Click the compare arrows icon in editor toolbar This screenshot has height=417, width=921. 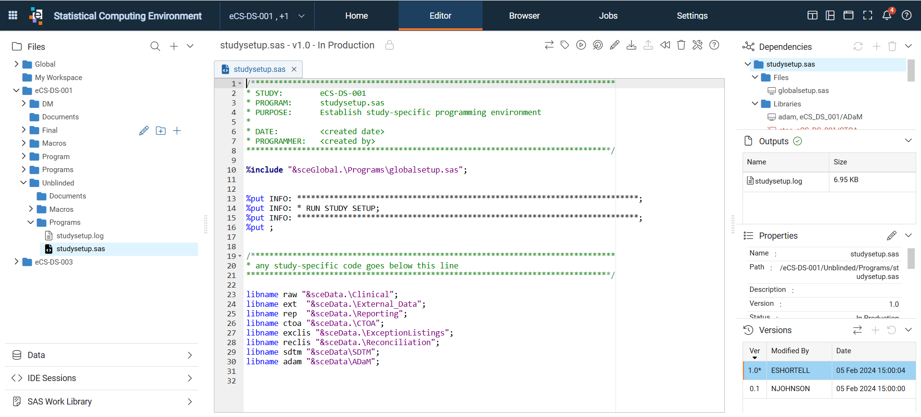click(549, 45)
